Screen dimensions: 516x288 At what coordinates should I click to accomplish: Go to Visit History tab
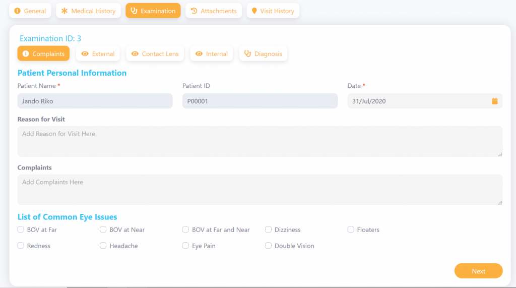point(273,11)
